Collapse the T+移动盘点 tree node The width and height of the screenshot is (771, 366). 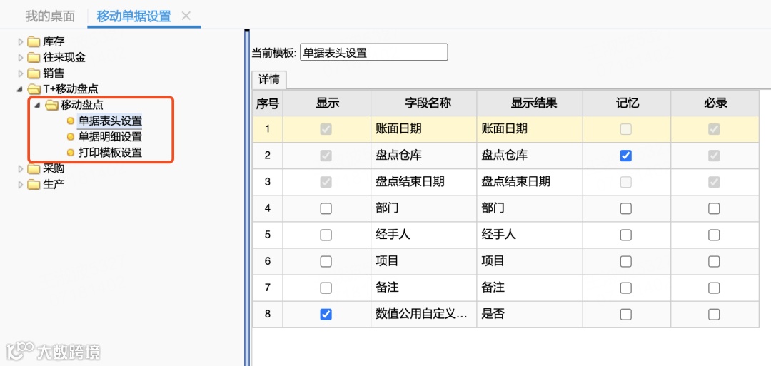[x=21, y=89]
